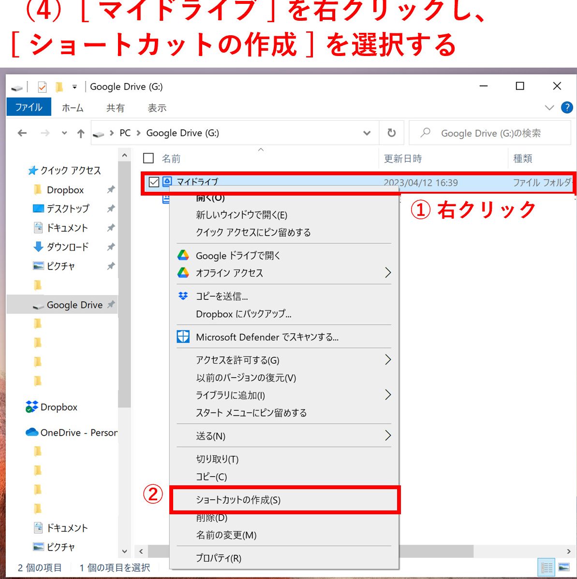The width and height of the screenshot is (577, 579).
Task: Click the Dropbox icon beside 'コピーを送信'
Action: [x=183, y=296]
